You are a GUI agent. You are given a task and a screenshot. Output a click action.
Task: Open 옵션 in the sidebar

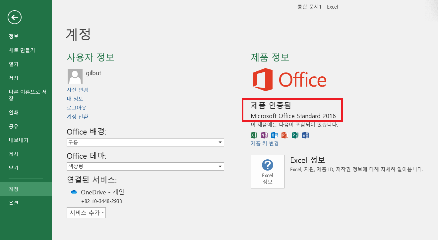pos(26,203)
